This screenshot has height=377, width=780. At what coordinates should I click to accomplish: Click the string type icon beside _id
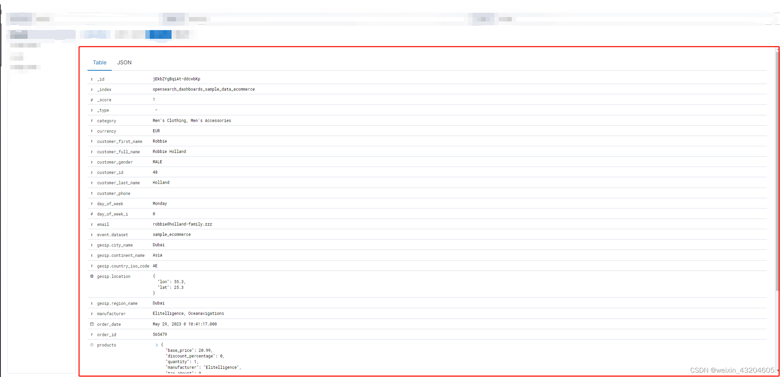(92, 79)
